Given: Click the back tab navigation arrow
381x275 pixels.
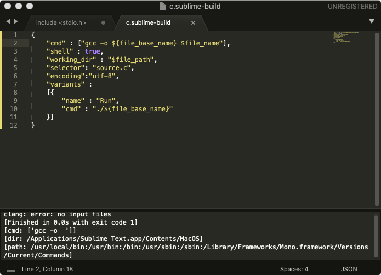Looking at the screenshot, I should point(8,22).
